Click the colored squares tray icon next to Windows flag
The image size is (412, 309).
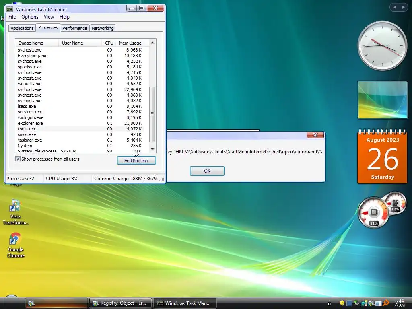(364, 303)
